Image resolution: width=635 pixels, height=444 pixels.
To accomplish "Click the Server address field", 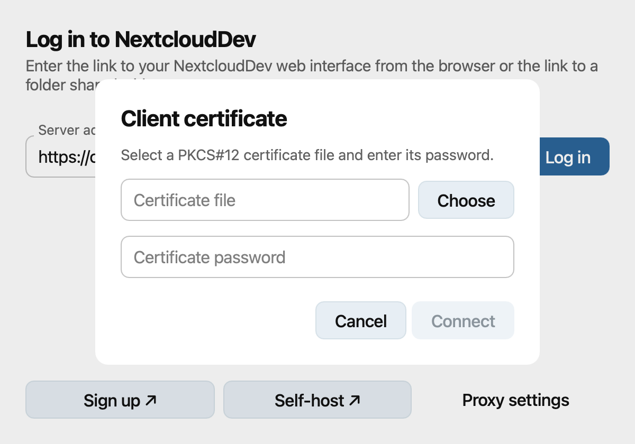I will click(x=61, y=156).
